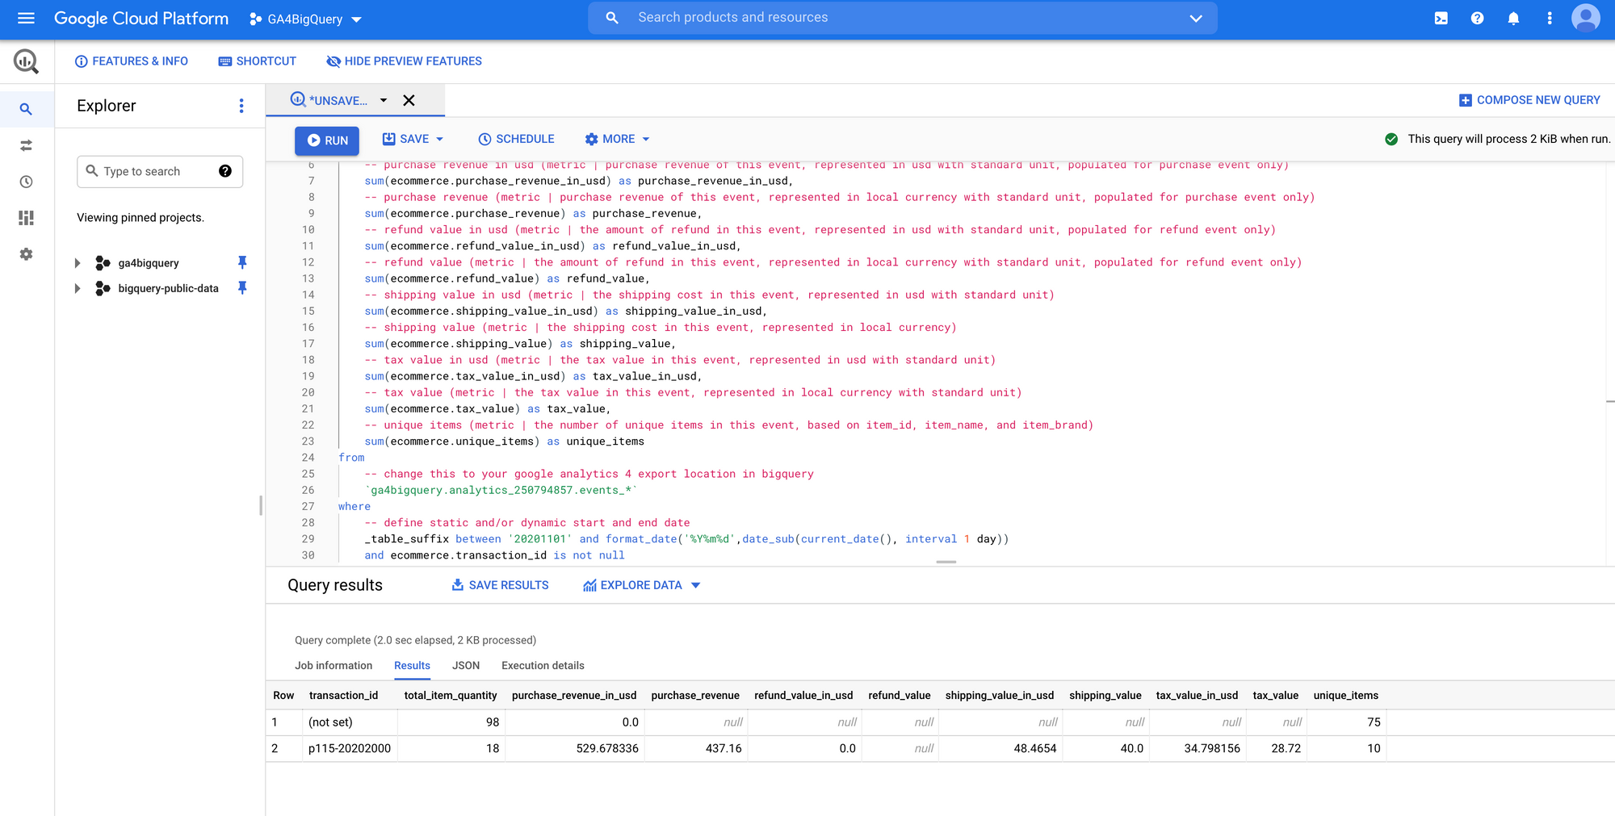Open the main navigation hamburger menu
The width and height of the screenshot is (1615, 816).
tap(26, 18)
